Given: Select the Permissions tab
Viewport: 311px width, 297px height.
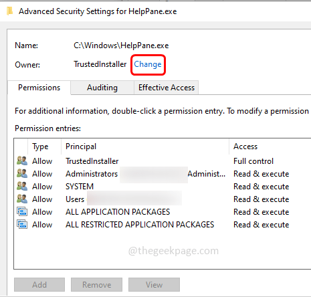Looking at the screenshot, I should (x=39, y=88).
